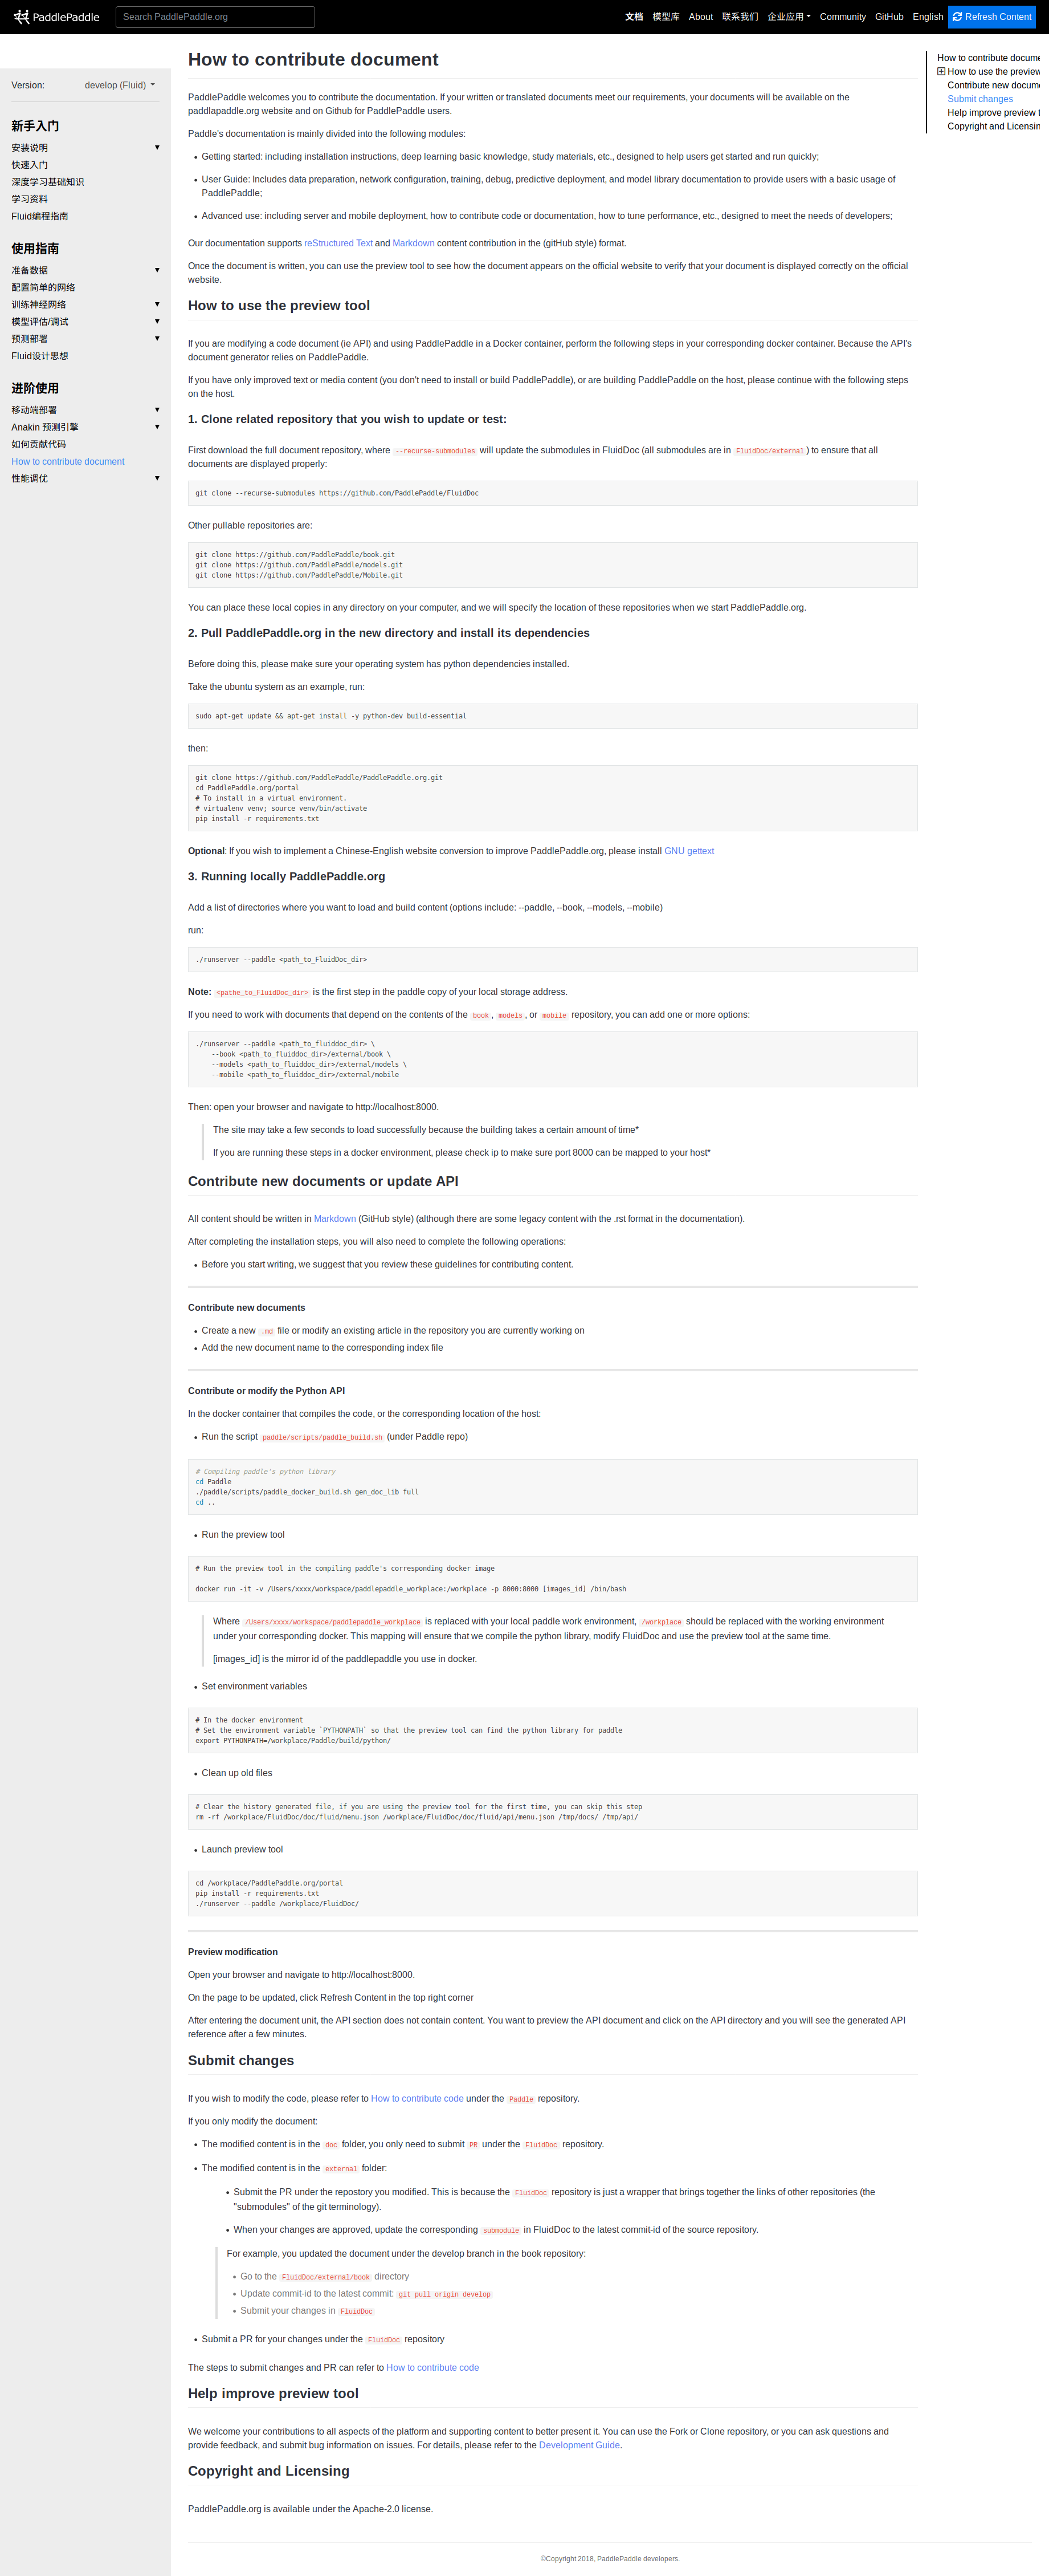Switch language via English link
Screen dimensions: 1049x2576
click(927, 17)
